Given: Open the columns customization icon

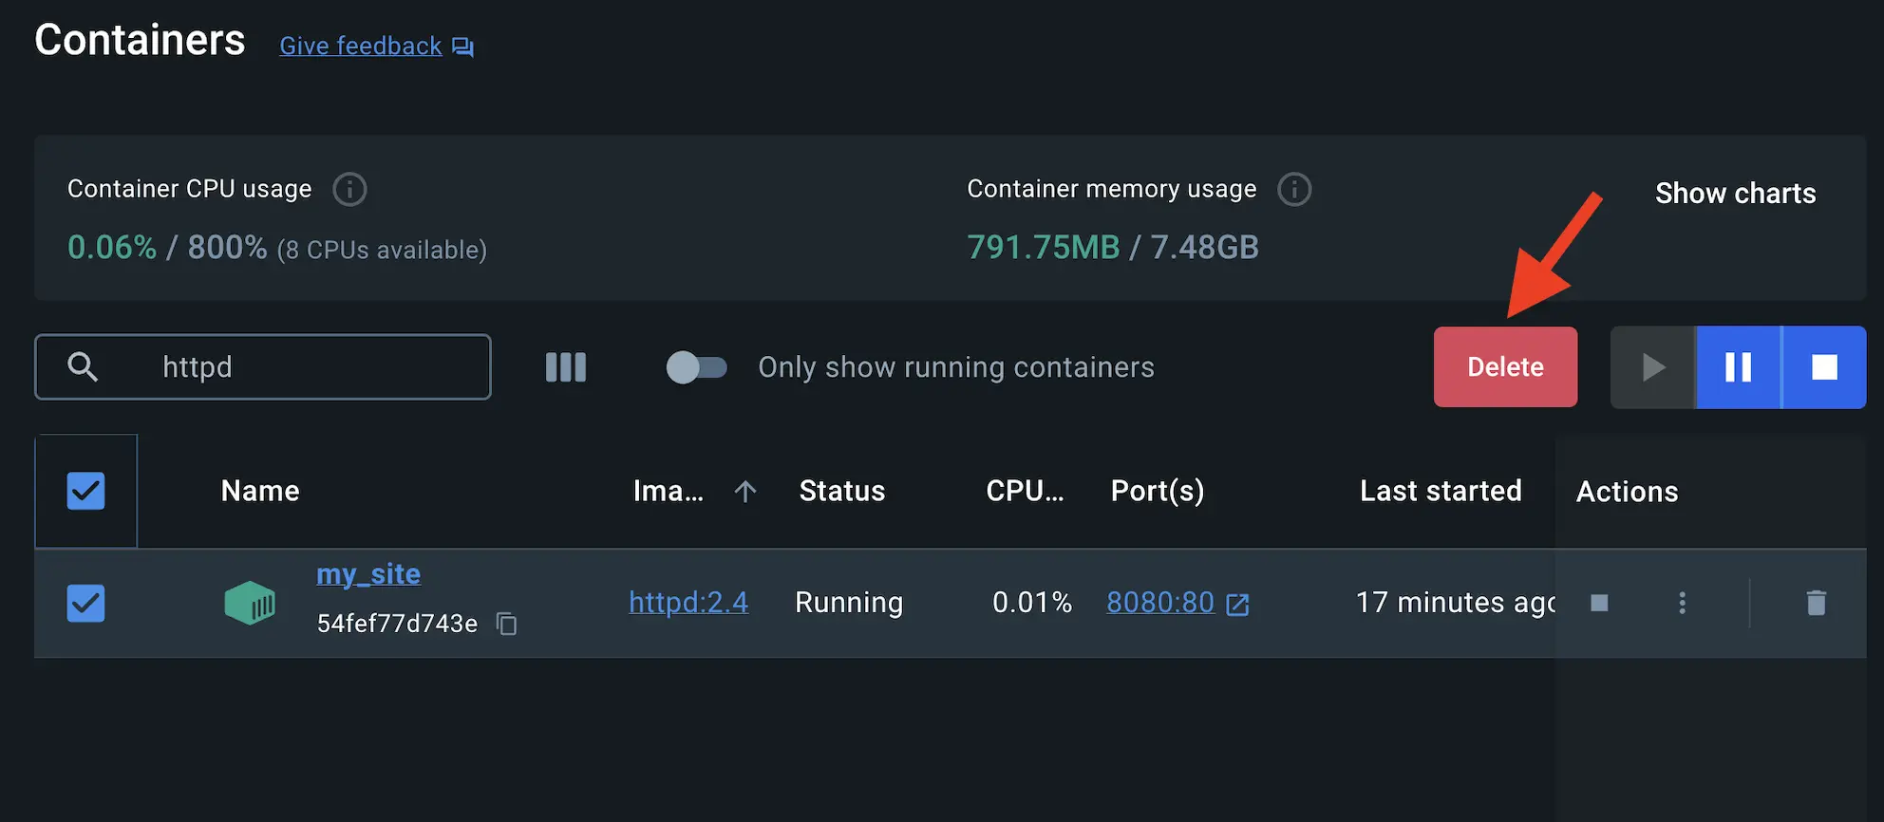Looking at the screenshot, I should (565, 366).
